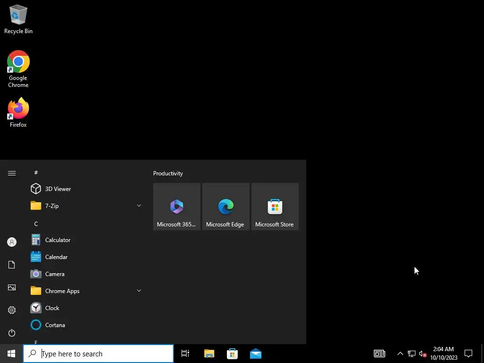The height and width of the screenshot is (363, 484).
Task: Launch Calculator from app list
Action: [x=87, y=240]
